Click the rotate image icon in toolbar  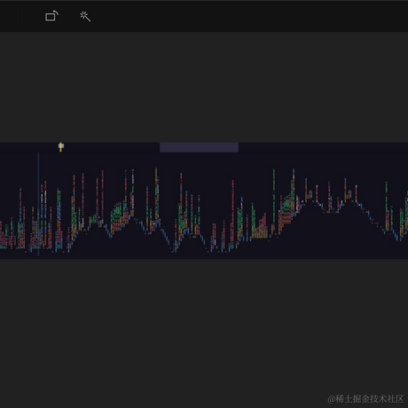(x=51, y=16)
